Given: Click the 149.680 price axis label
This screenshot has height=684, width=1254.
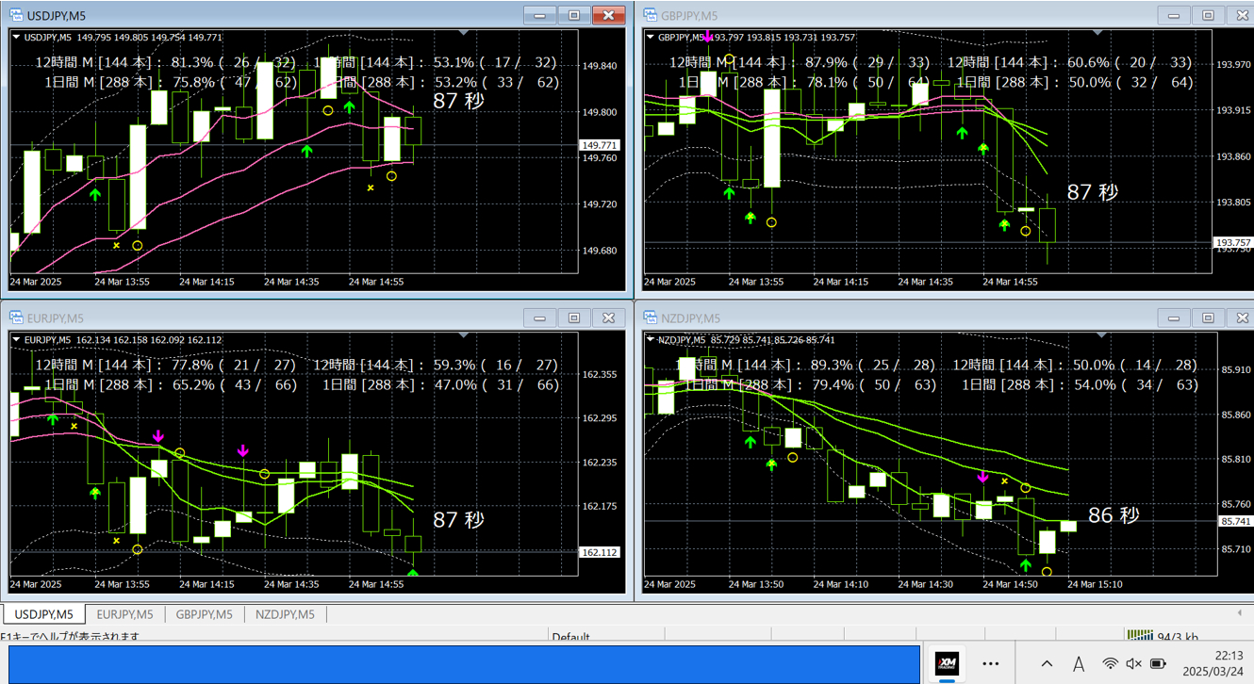Looking at the screenshot, I should (x=601, y=251).
